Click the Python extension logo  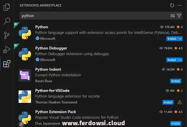point(25,33)
